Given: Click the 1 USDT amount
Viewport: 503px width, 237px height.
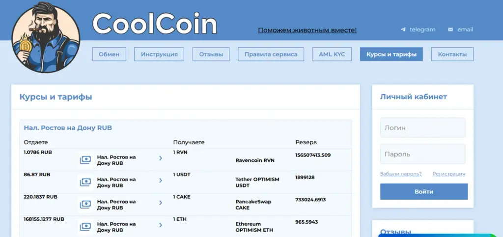Looking at the screenshot, I should click(181, 175).
